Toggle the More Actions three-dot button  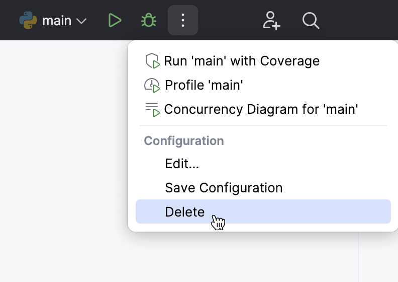(183, 21)
